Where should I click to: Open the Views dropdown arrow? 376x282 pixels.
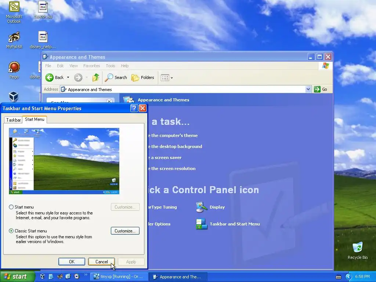click(172, 78)
